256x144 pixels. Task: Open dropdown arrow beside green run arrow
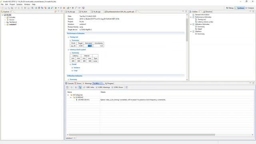tap(58, 8)
